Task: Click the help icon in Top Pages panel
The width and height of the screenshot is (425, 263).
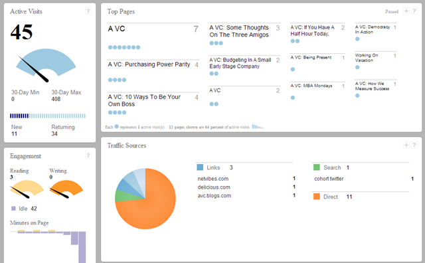Action: point(414,11)
